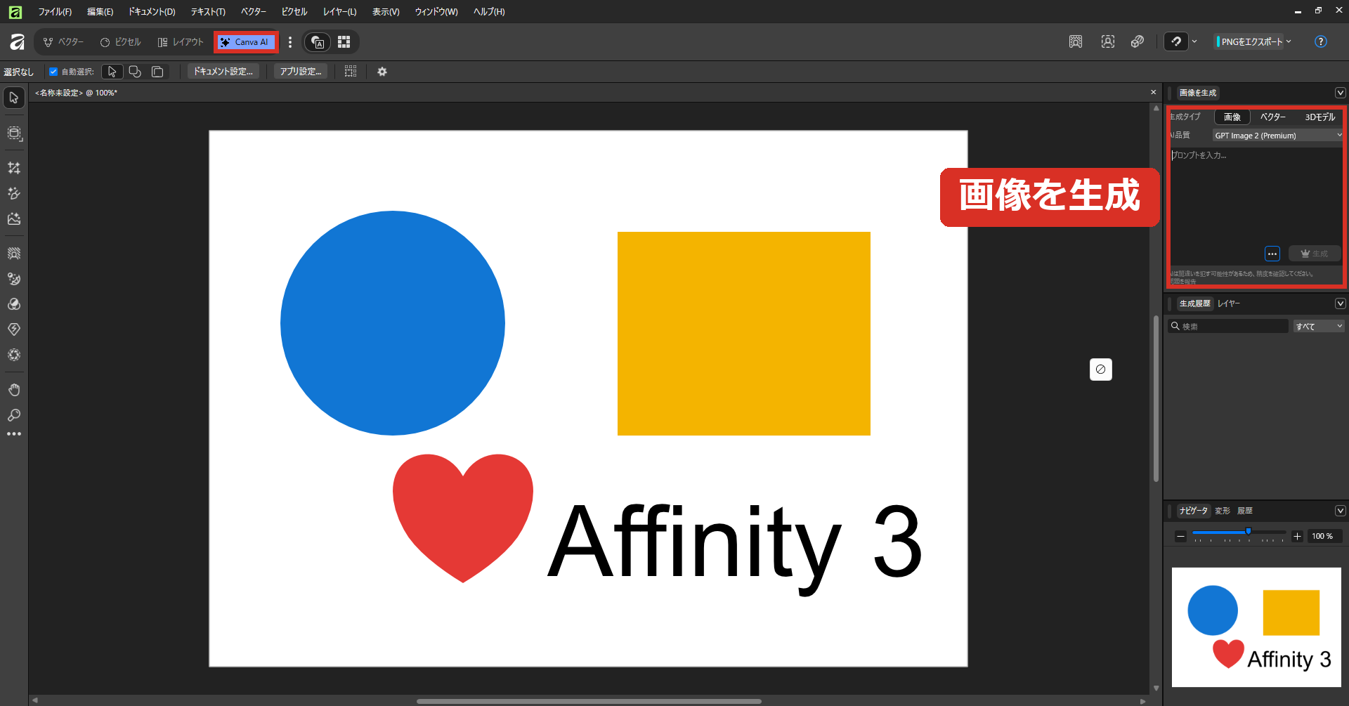Enable the stacked pages selection mode
Screen dimensions: 1349x706
pos(157,72)
